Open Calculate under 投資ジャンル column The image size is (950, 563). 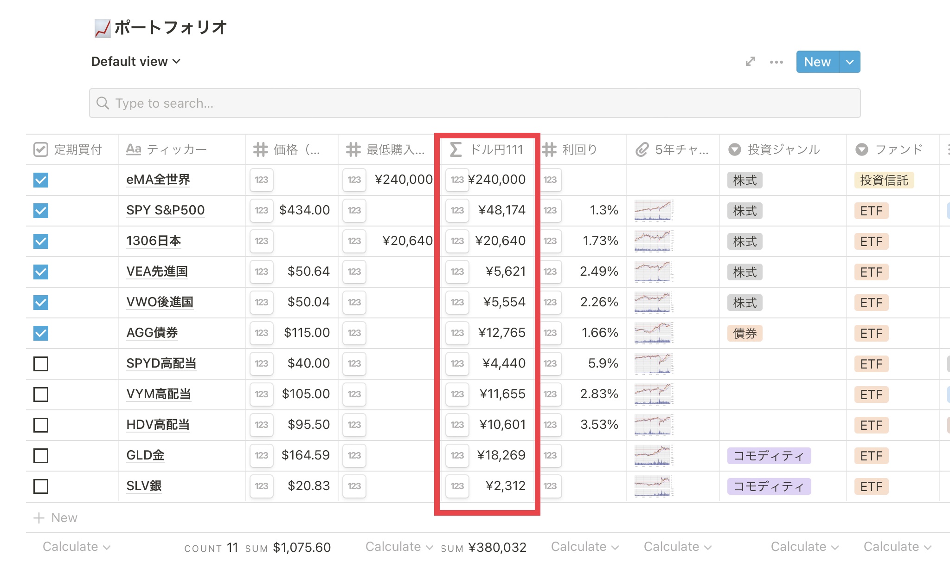point(805,547)
